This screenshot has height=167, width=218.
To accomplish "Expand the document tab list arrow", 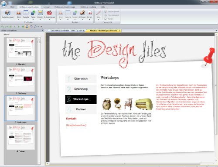I will point(216,31).
